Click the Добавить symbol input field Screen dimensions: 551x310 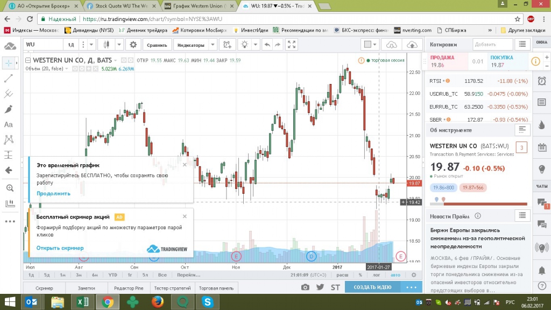491,44
